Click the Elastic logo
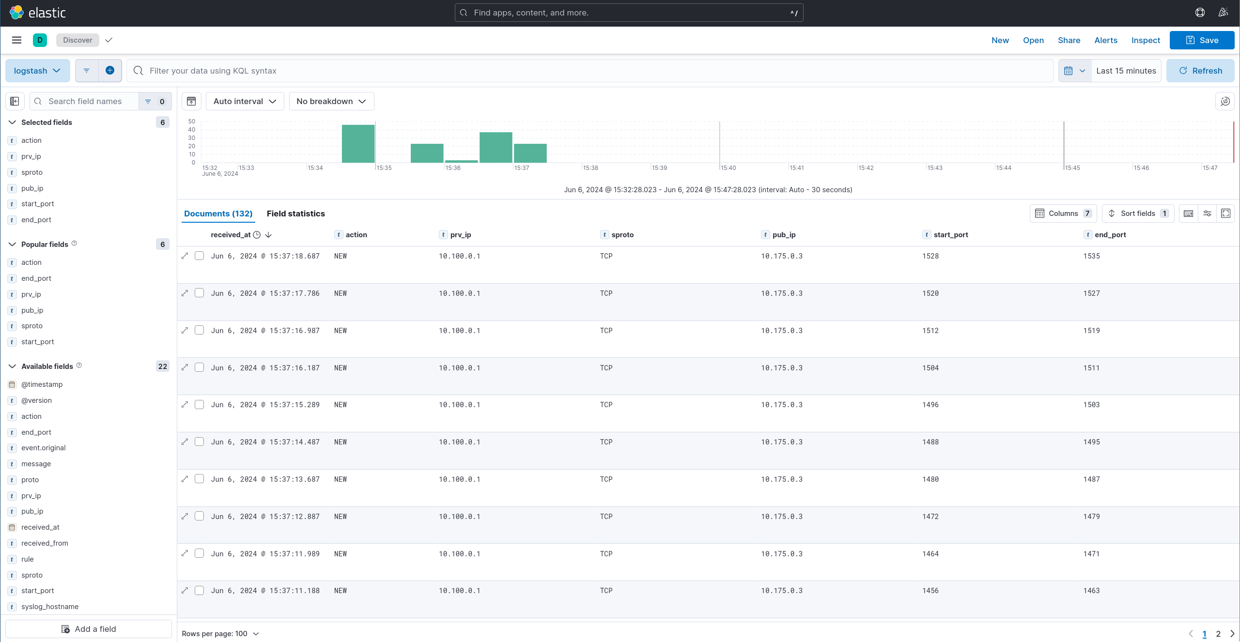The width and height of the screenshot is (1240, 642). coord(38,13)
